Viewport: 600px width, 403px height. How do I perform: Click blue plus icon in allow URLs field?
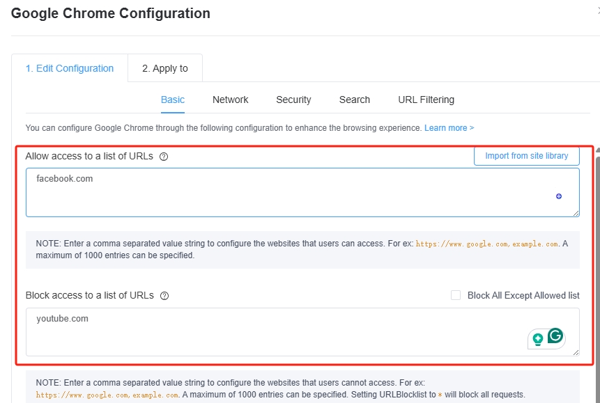tap(559, 196)
